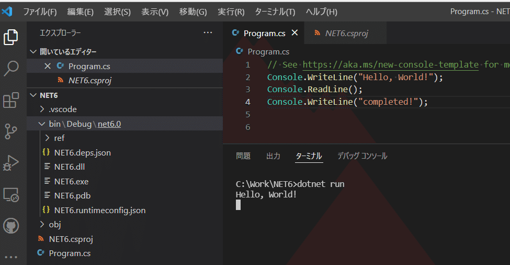Open the 移動(G) menu
This screenshot has width=510, height=265.
click(x=193, y=12)
